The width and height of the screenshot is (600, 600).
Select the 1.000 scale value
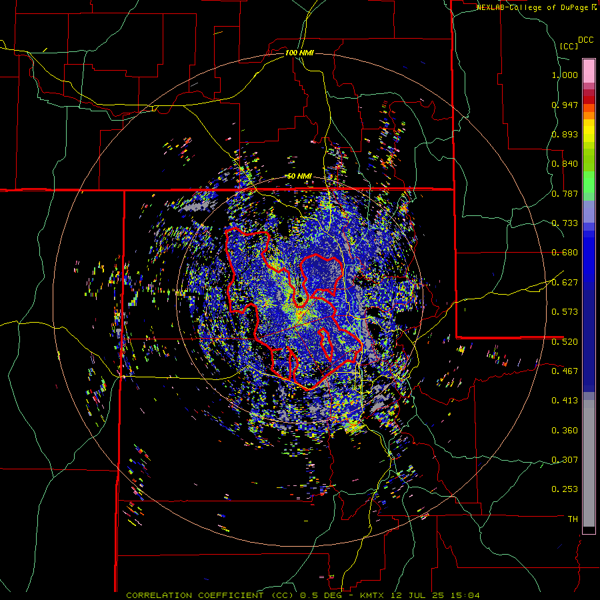565,75
